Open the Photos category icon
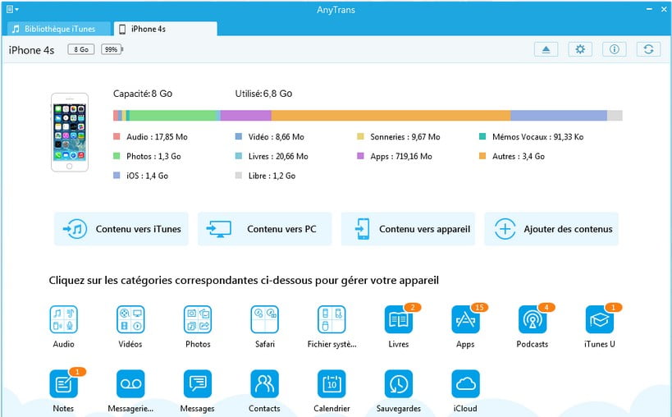 [x=198, y=319]
